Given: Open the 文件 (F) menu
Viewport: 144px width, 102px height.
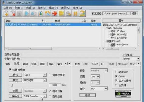Looking at the screenshot, I should tap(8, 8).
